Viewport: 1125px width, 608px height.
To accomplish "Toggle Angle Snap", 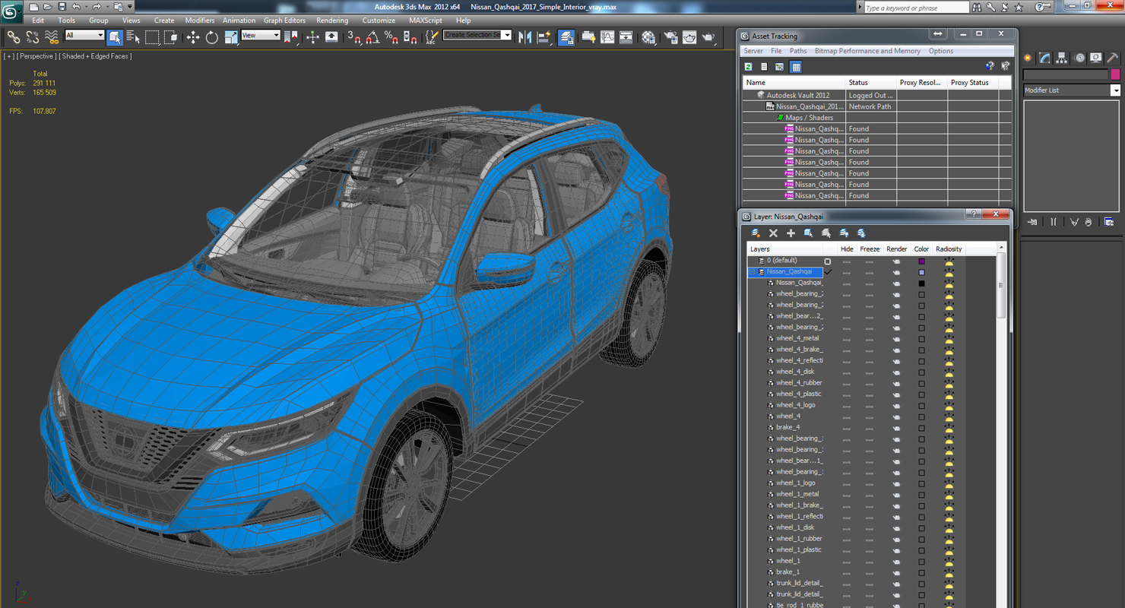I will click(x=373, y=36).
